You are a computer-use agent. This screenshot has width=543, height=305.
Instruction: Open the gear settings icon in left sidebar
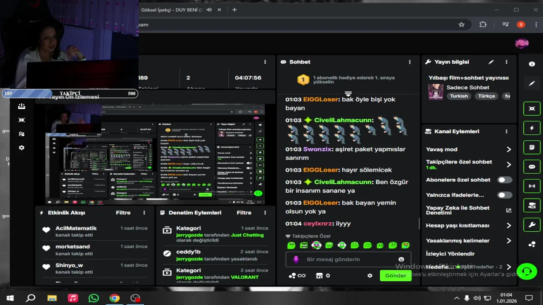[22, 148]
